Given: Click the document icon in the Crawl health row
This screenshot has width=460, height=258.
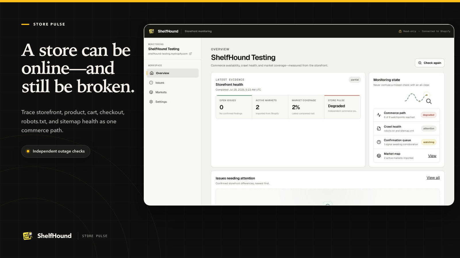Looking at the screenshot, I should [379, 128].
